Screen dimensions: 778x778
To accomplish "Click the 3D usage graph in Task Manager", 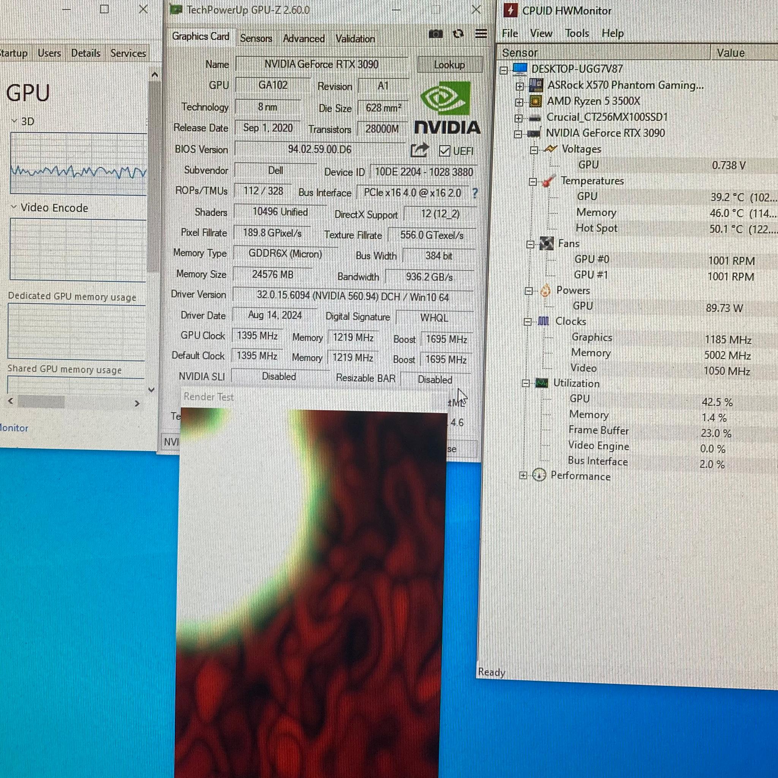I will click(x=79, y=164).
